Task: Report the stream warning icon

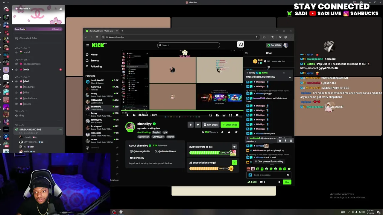Action: (229, 132)
